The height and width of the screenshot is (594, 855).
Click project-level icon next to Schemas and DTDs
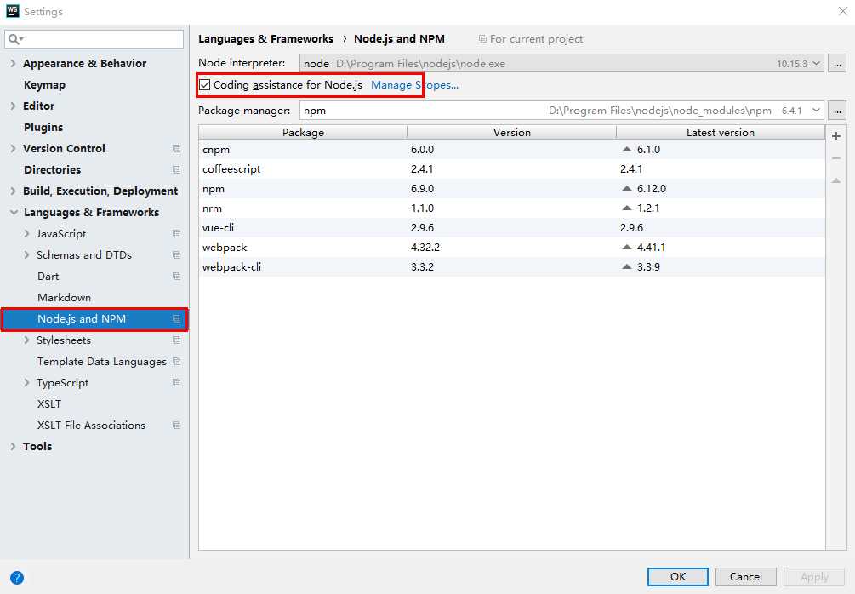(176, 254)
